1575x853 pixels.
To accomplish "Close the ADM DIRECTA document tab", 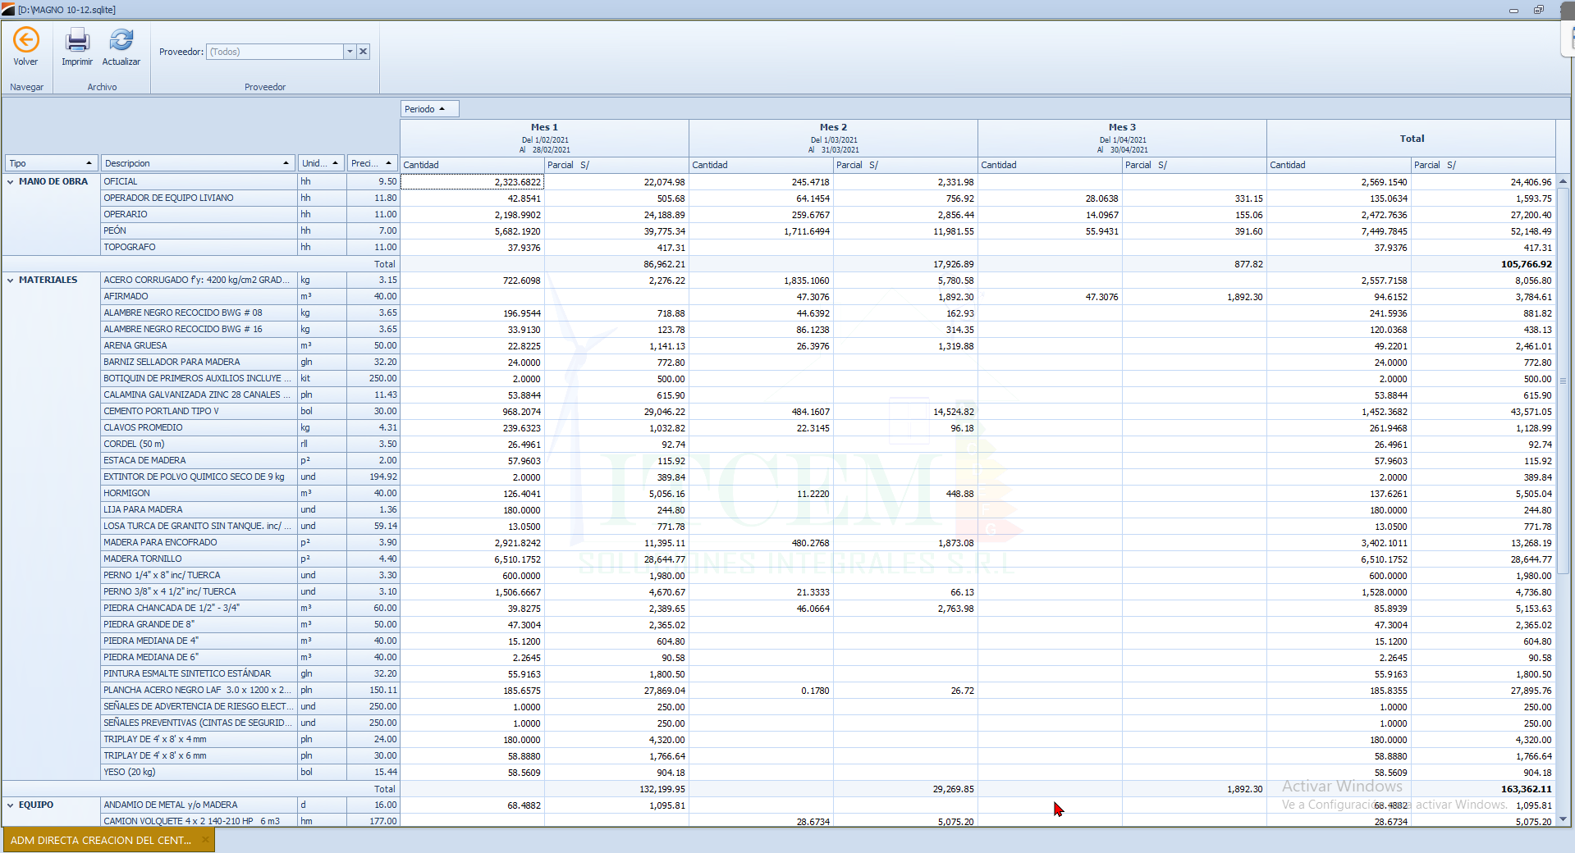I will 205,840.
